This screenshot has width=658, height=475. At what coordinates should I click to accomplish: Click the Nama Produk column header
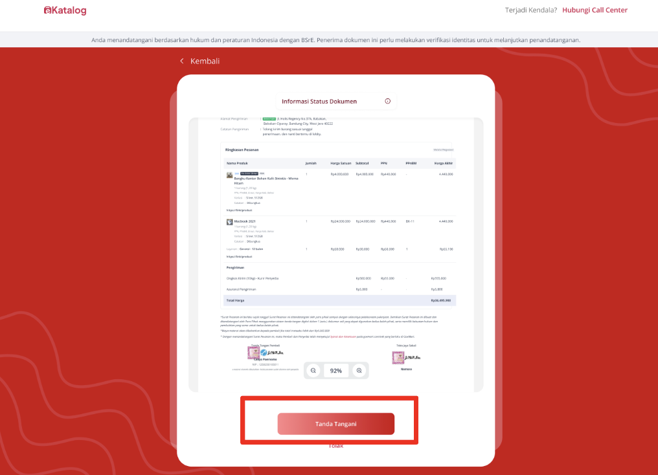point(237,163)
